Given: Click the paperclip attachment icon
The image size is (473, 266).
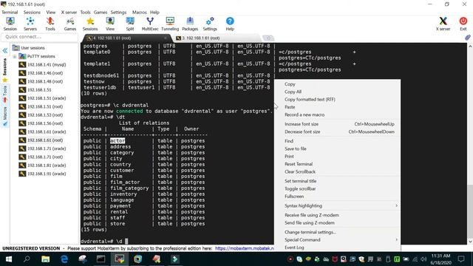Looking at the screenshot, I should tap(468, 38).
